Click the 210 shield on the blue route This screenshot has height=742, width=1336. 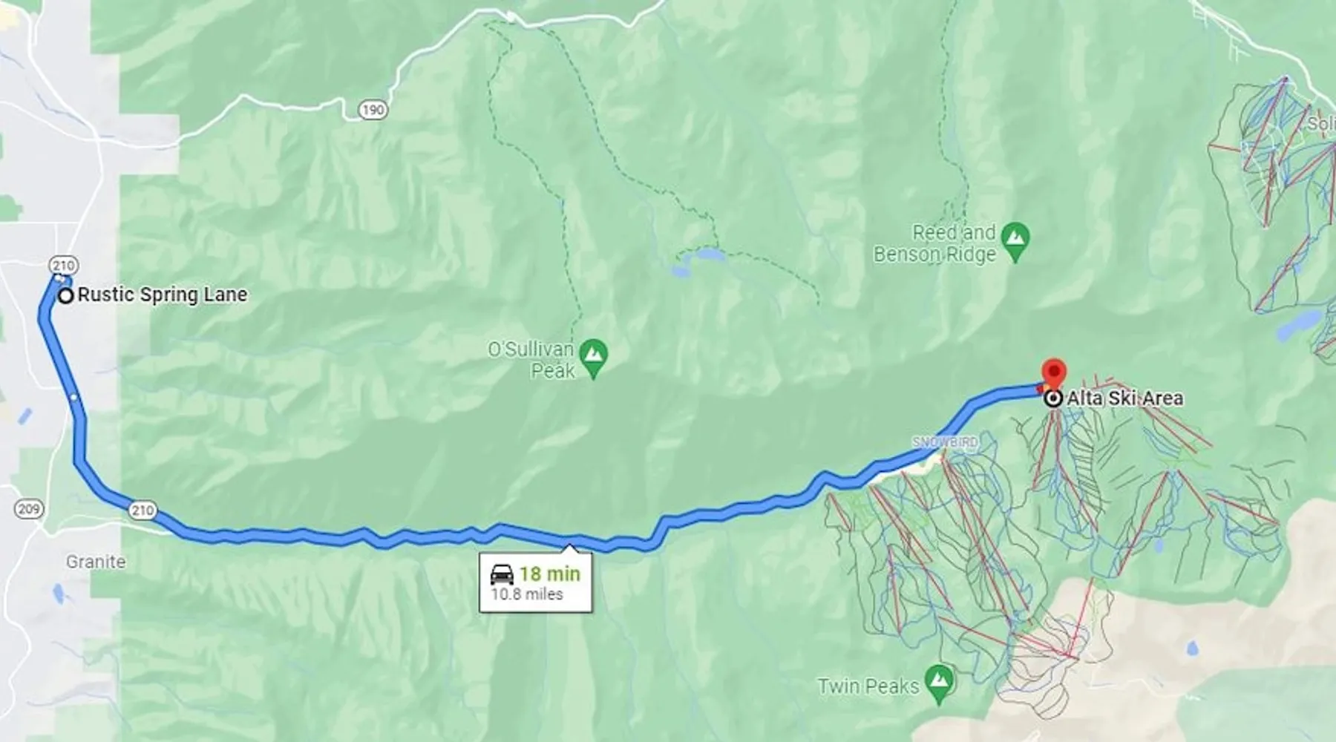point(142,510)
